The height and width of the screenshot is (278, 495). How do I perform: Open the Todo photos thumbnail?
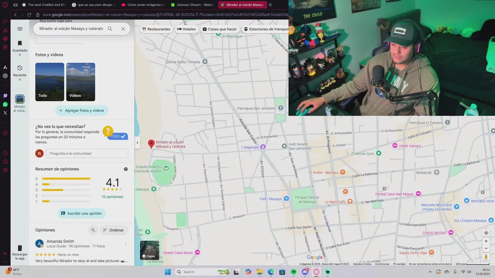click(49, 82)
